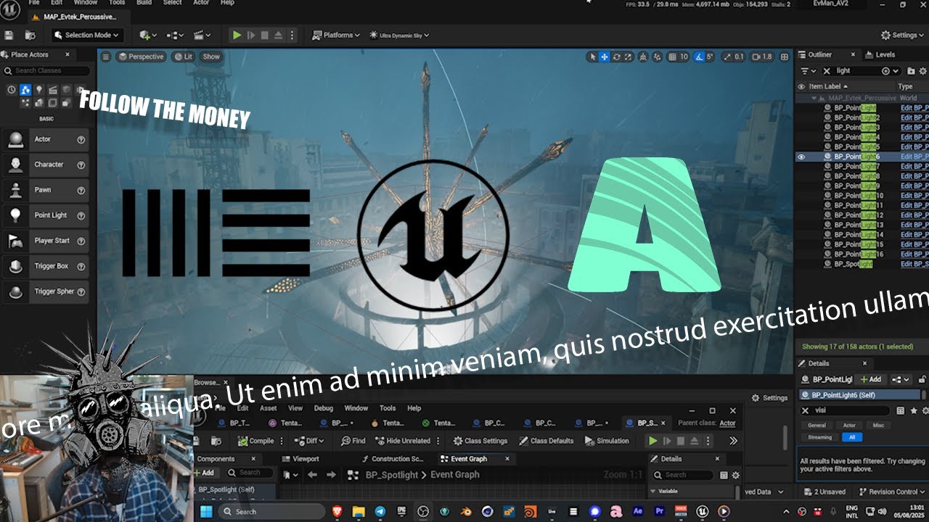Select the All filter in Details
This screenshot has width=929, height=522.
tap(851, 437)
